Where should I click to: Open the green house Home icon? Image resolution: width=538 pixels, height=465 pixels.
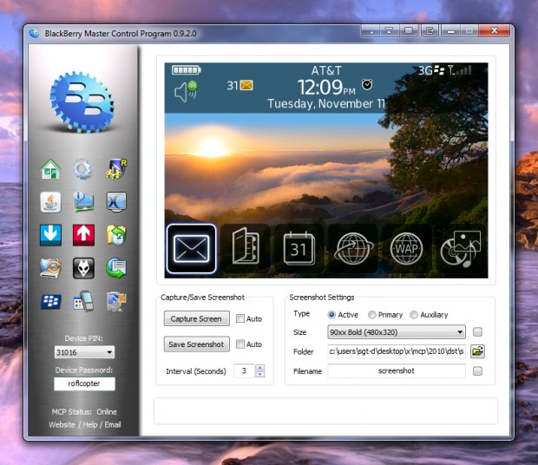click(x=50, y=169)
